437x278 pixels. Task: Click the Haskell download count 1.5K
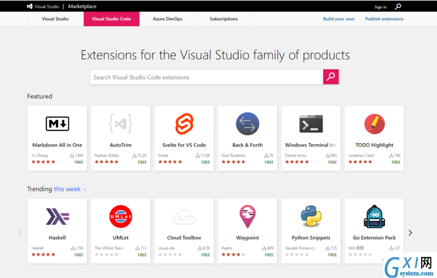(77, 248)
